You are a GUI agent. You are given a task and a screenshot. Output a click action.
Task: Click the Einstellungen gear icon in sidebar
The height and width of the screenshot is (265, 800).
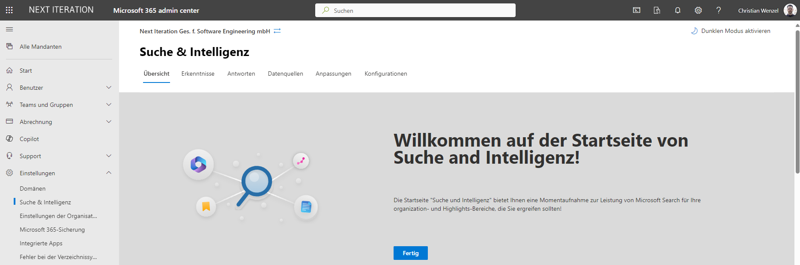click(x=9, y=173)
